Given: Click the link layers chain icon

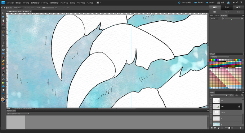Looking at the screenshot, I should point(222,128).
